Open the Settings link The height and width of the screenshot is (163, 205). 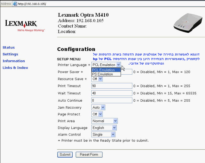(10, 54)
